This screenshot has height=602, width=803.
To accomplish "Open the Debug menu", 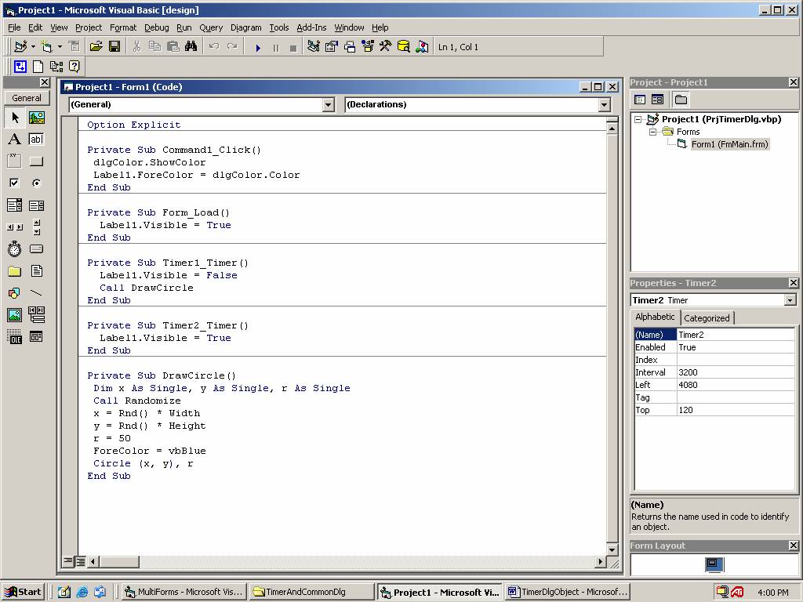I will [x=156, y=27].
